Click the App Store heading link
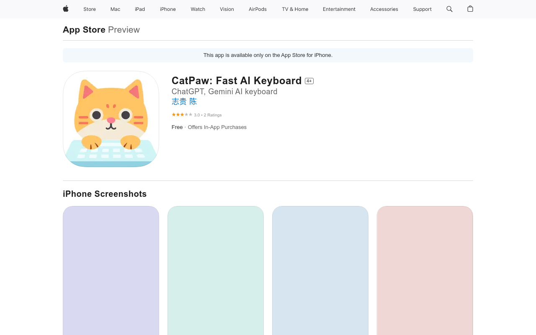This screenshot has width=536, height=335. [84, 30]
